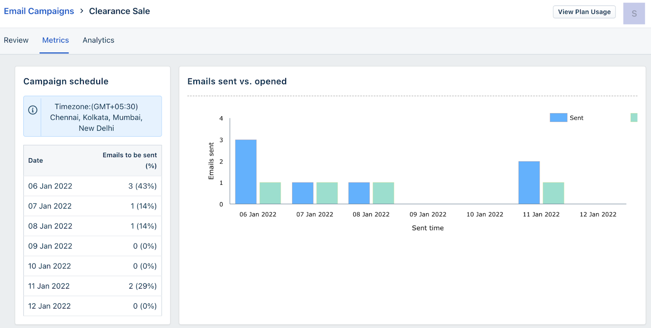Click the blue Sent bar for 11 Jan 2022
Image resolution: width=651 pixels, height=328 pixels.
click(529, 183)
